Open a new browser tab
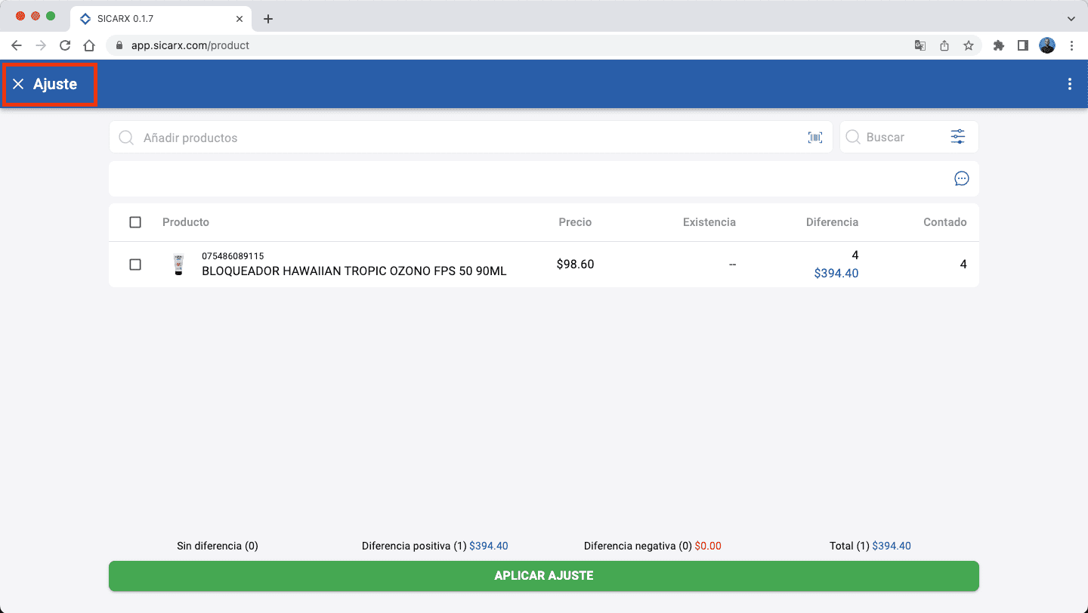Viewport: 1088px width, 613px height. [268, 18]
